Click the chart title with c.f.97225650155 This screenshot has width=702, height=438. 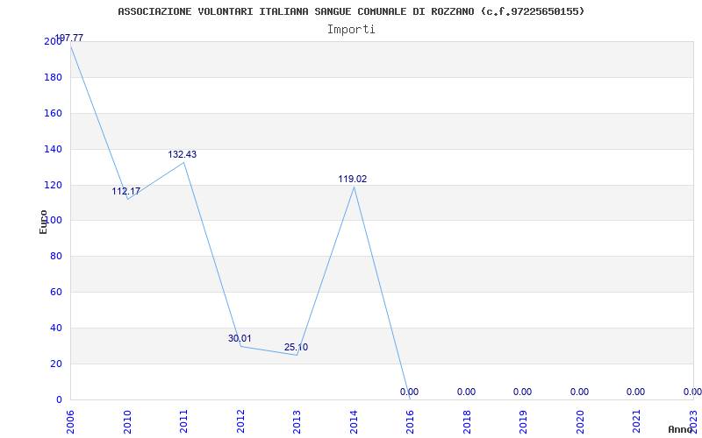(351, 11)
